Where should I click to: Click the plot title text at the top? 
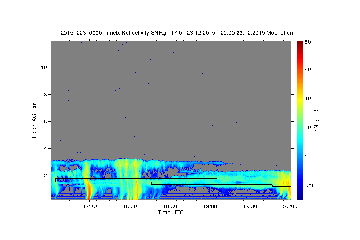tap(177, 33)
